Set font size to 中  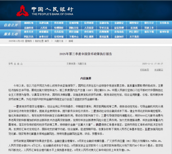click(x=18, y=64)
